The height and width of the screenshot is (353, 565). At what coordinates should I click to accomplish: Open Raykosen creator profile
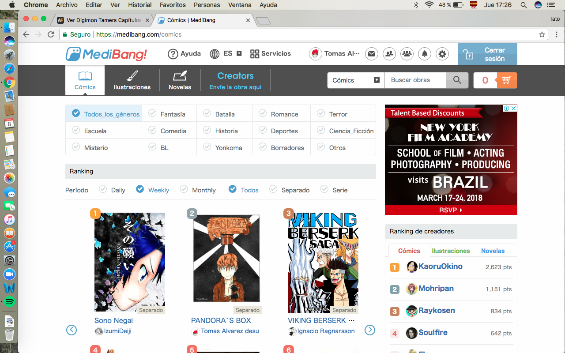pyautogui.click(x=437, y=311)
